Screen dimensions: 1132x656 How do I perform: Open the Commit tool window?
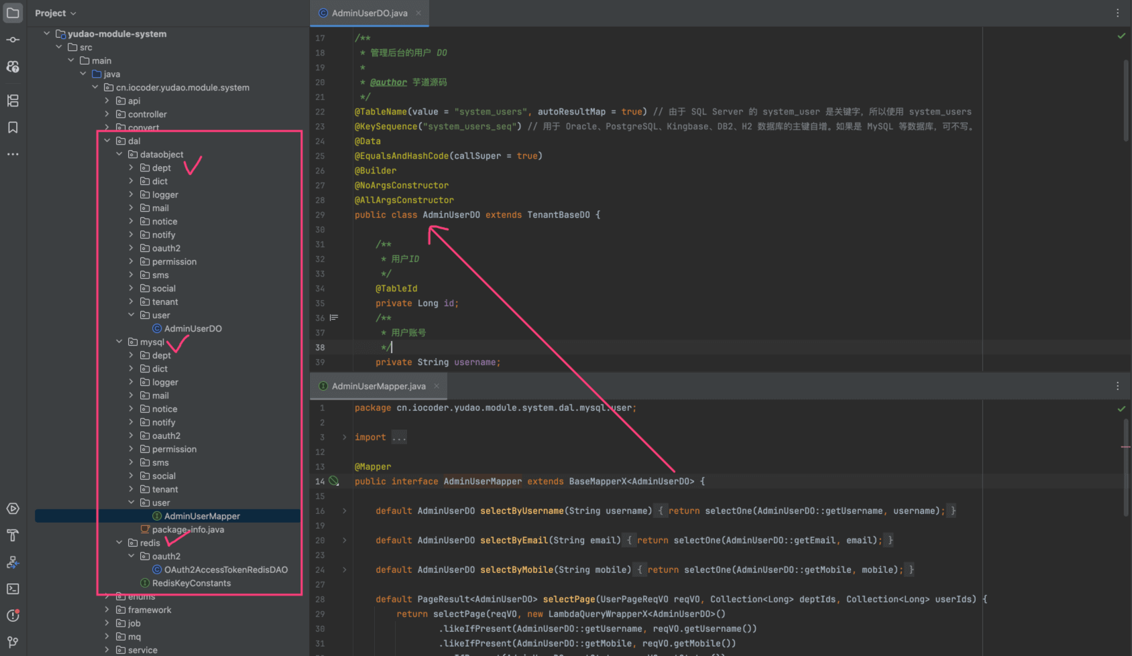13,40
